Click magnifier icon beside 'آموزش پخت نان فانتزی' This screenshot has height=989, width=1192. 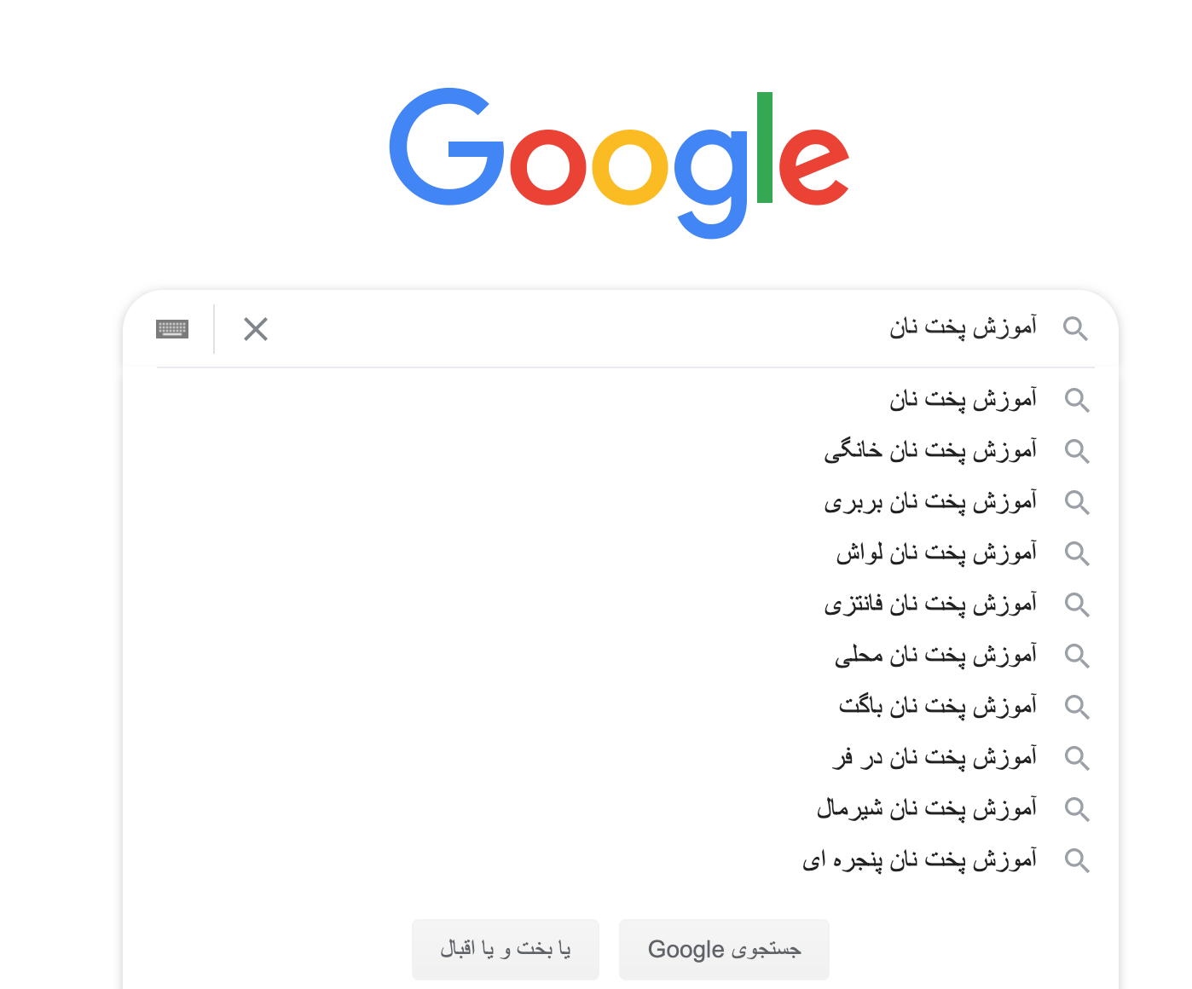tap(1077, 604)
